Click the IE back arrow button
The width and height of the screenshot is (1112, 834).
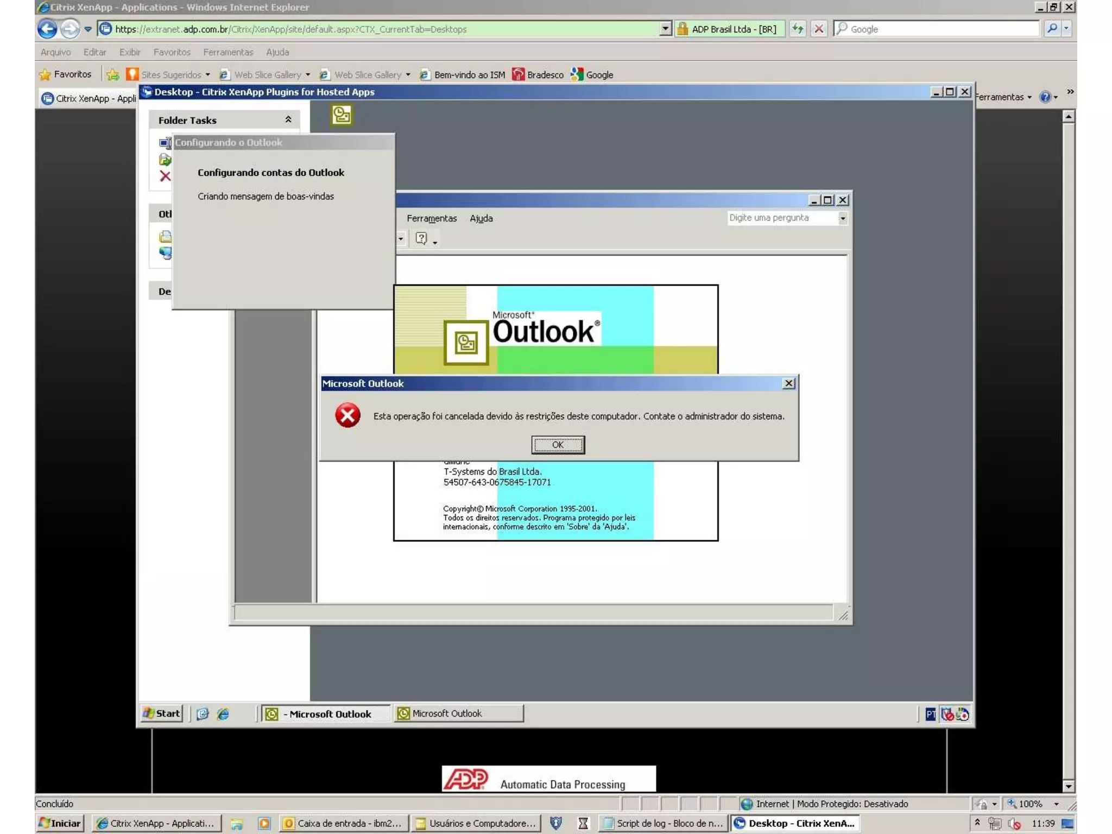click(47, 29)
